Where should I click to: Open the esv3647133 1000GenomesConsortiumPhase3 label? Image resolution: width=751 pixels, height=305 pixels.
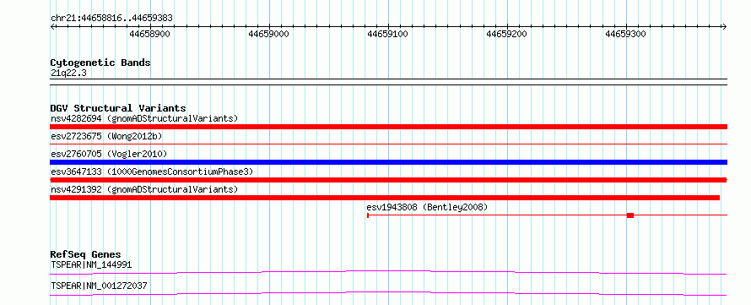click(151, 172)
